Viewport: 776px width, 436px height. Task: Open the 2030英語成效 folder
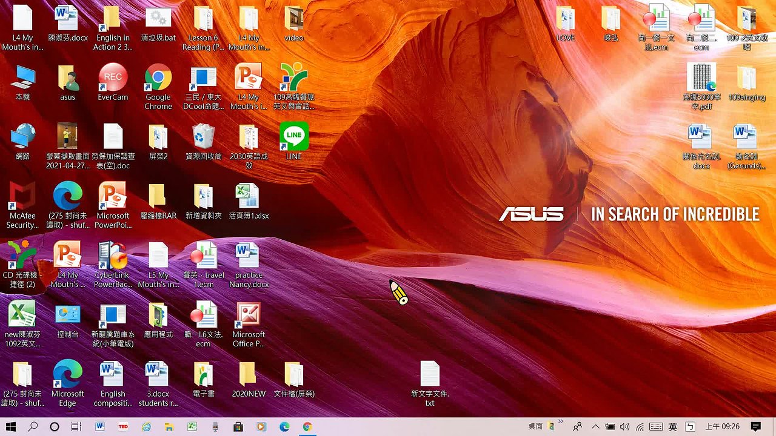click(x=249, y=147)
